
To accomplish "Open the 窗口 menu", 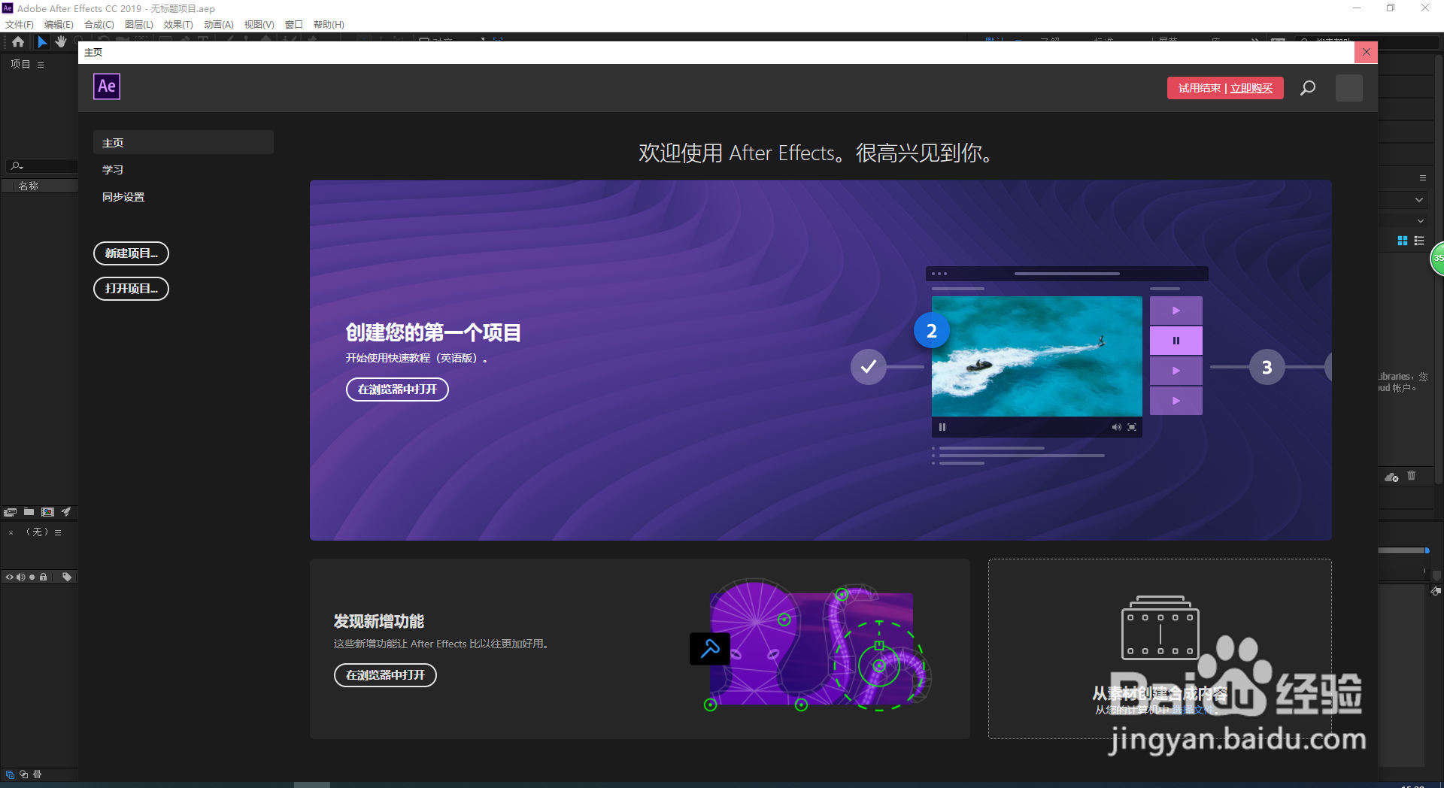I will (x=294, y=25).
